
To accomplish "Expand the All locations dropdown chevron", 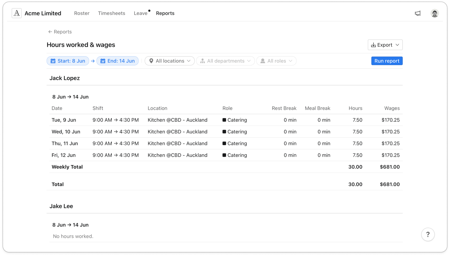I will click(189, 61).
